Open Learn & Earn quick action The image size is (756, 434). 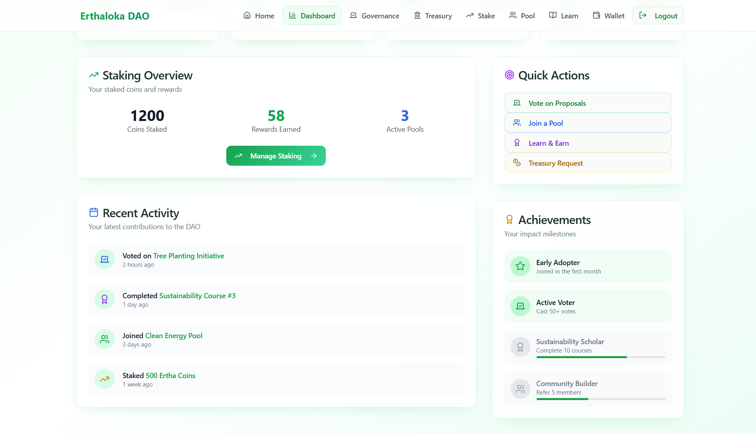[588, 143]
